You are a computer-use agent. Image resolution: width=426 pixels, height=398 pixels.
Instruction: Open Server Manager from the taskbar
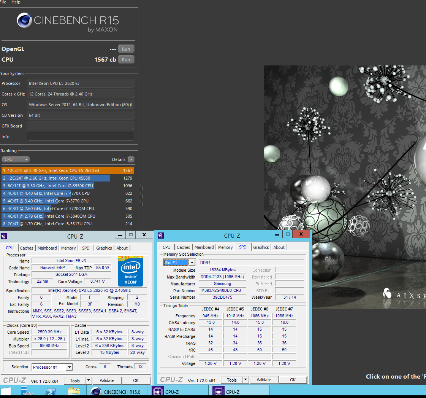(x=27, y=392)
